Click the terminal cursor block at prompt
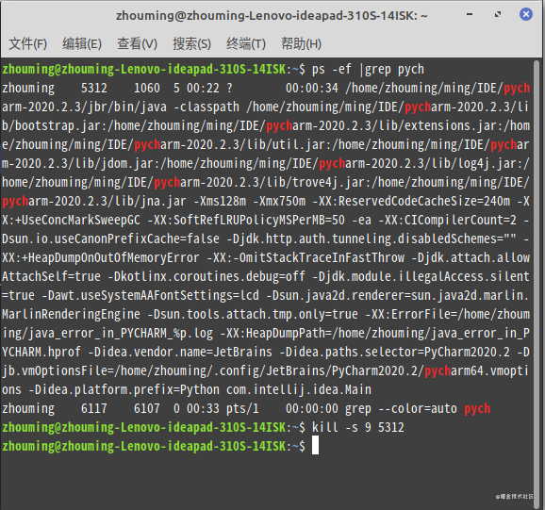 [x=315, y=446]
